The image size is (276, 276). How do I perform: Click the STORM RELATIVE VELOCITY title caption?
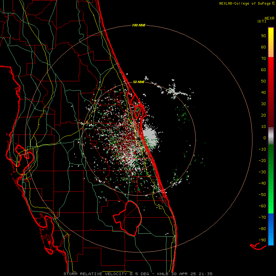[x=138, y=274]
